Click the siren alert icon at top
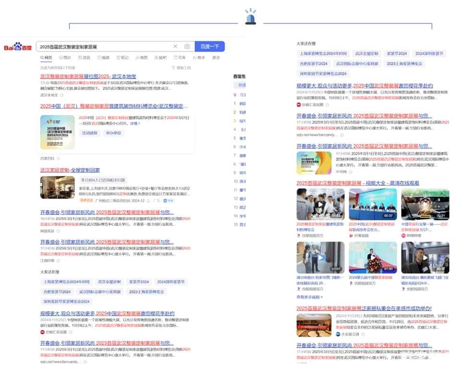Viewport: 461px width, 375px height. pos(251,17)
